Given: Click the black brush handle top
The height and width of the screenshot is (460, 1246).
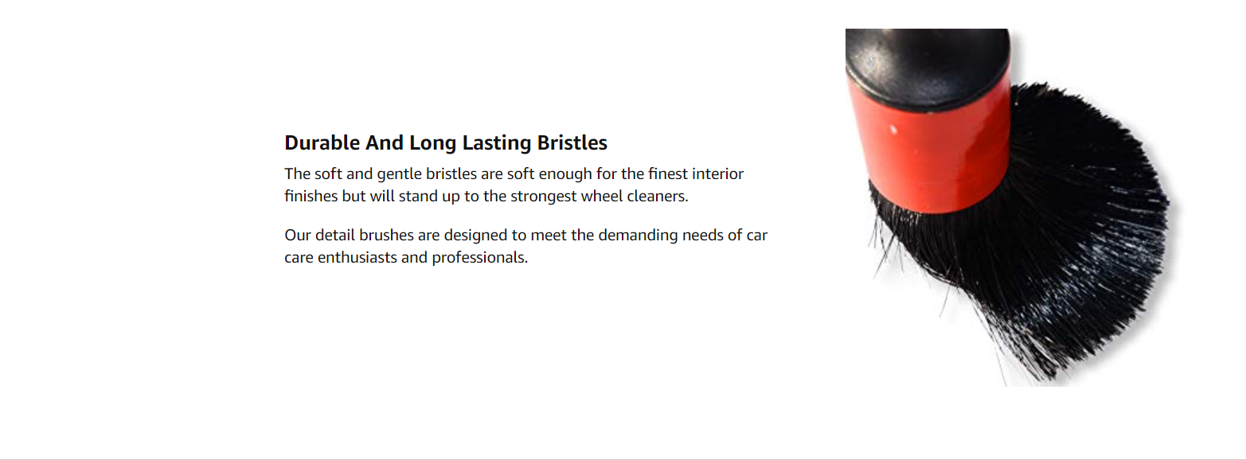Looking at the screenshot, I should pos(928,68).
